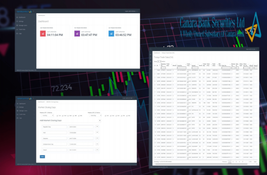Toggle the 5th checkbox for Weekly Off 1
267x175 pixels.
[79, 116]
